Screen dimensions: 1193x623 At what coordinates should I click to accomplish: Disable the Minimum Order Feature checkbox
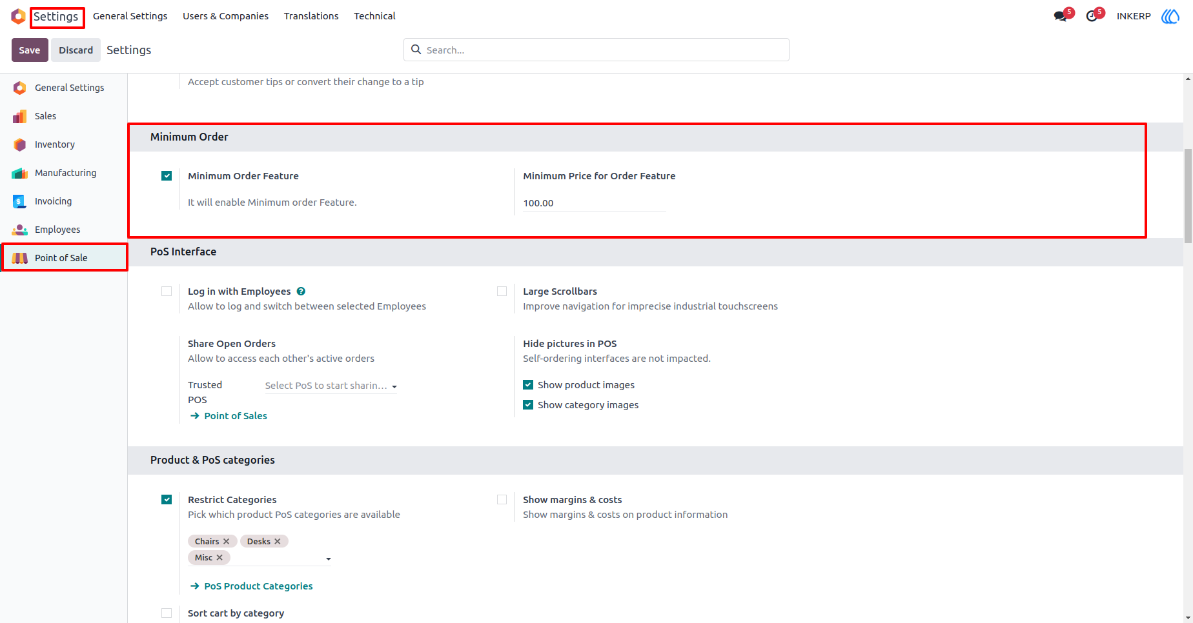point(167,176)
